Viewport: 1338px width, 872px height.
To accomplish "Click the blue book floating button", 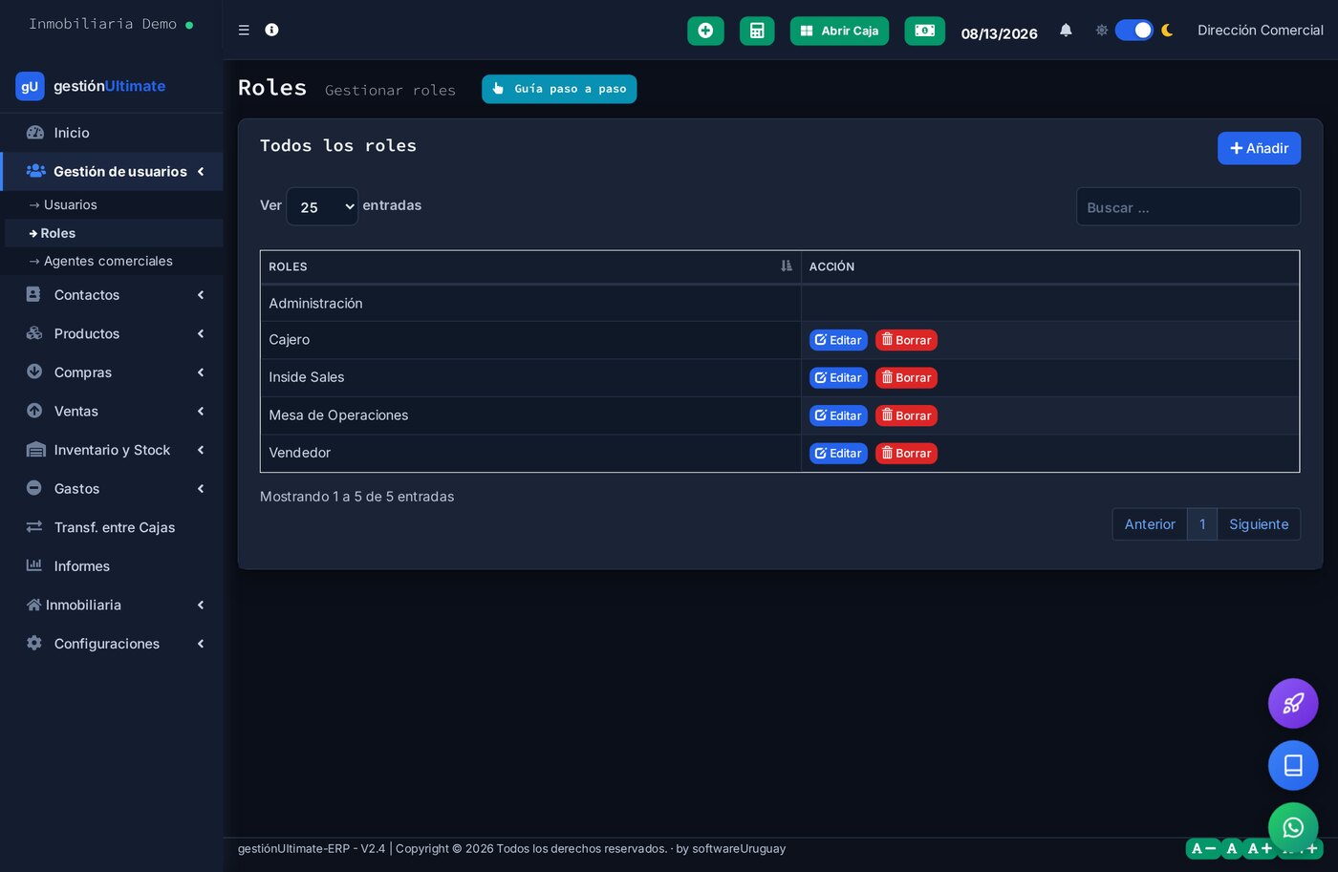I will (1293, 765).
